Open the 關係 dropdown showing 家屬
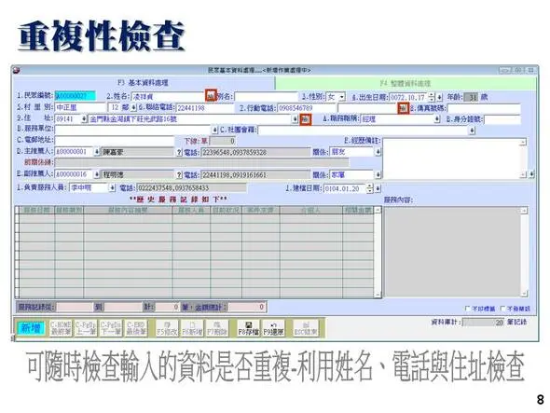This screenshot has width=550, height=413. point(378,174)
